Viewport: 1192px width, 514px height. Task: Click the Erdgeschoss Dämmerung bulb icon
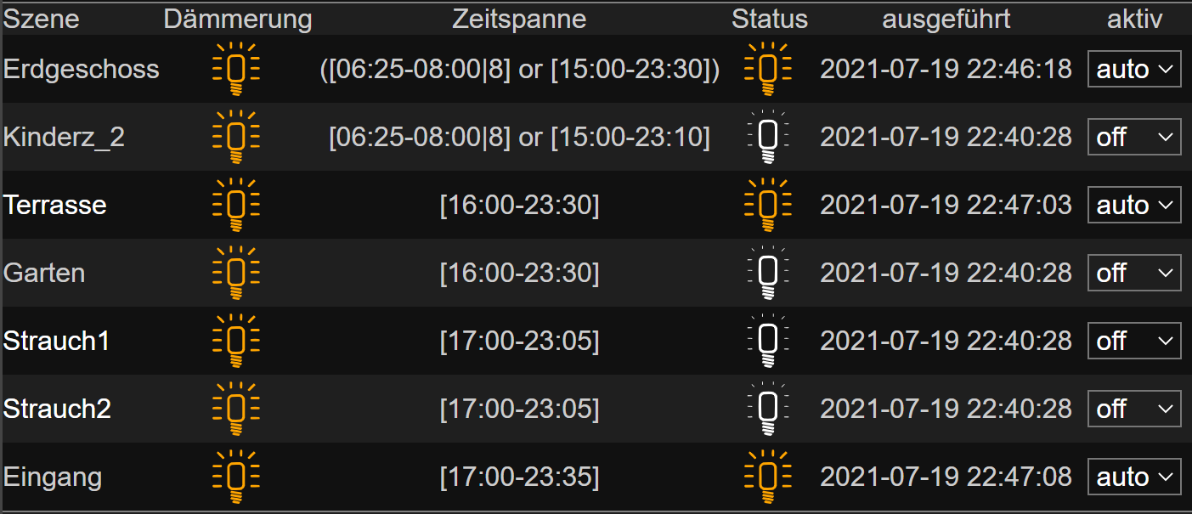pos(236,69)
